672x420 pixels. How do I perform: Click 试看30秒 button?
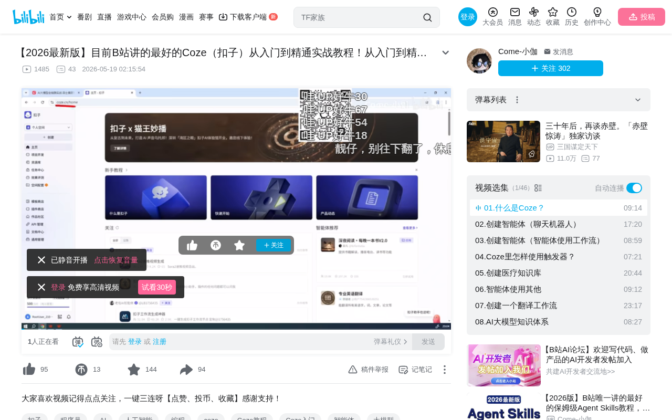[x=157, y=287]
